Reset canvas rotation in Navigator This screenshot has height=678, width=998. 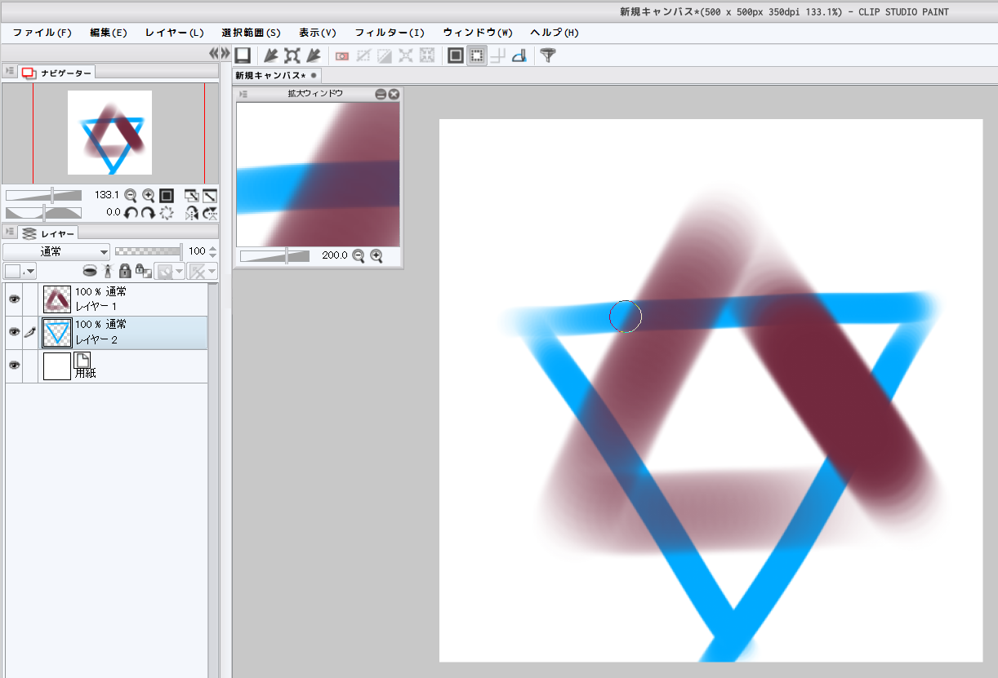[166, 213]
